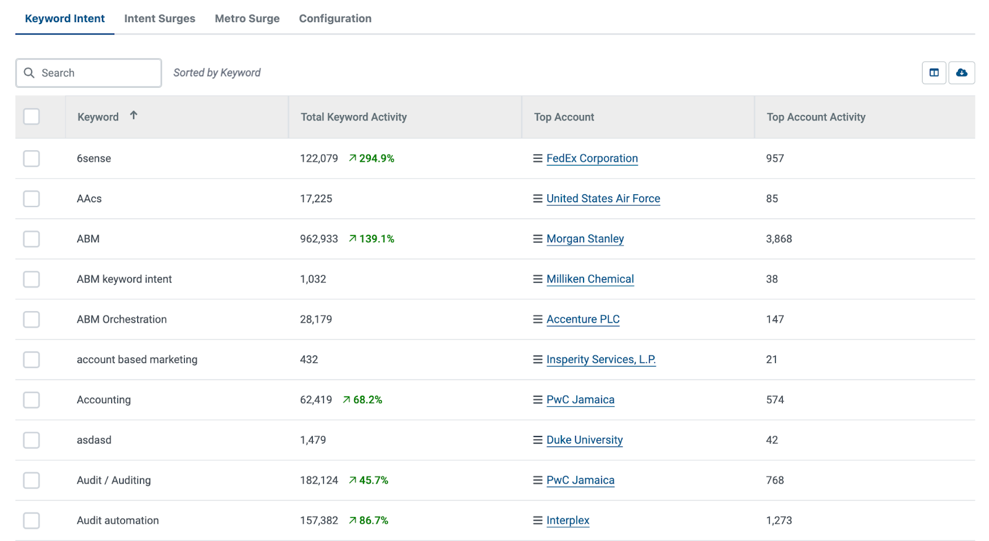
Task: Check the select-all header checkbox
Action: coord(32,116)
